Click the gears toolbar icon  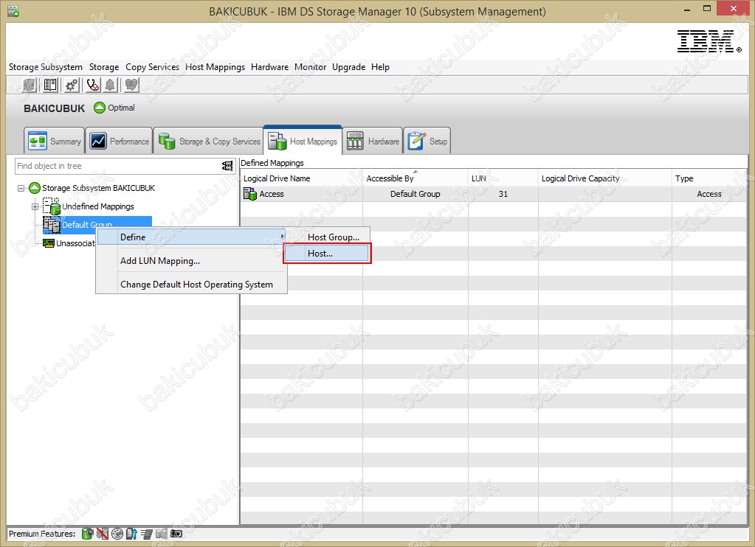(x=72, y=86)
